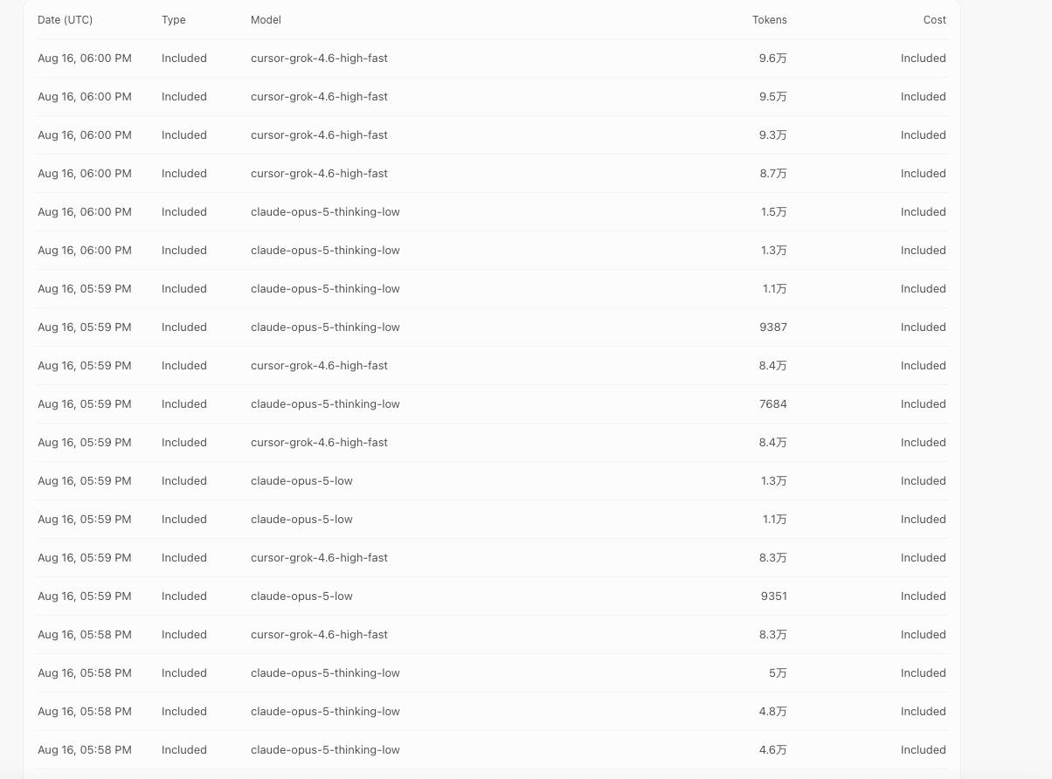1052x779 pixels.
Task: Click the Date (UTC) column header
Action: [x=65, y=19]
